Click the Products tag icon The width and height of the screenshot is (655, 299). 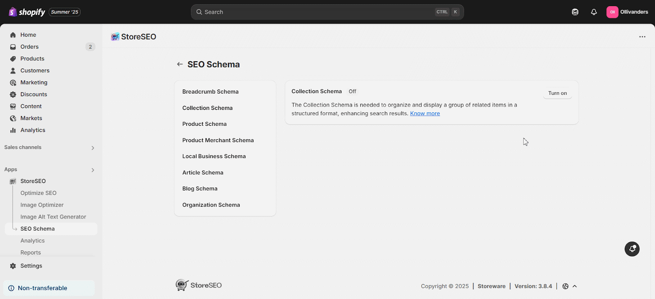click(x=13, y=58)
